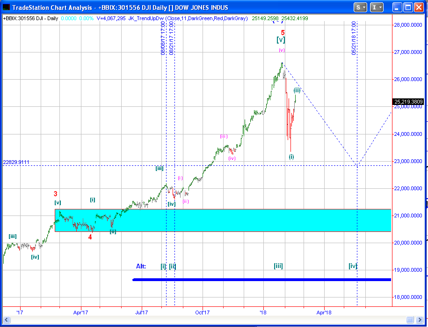Click the '18 time axis label
428x327 pixels.
tap(263, 312)
